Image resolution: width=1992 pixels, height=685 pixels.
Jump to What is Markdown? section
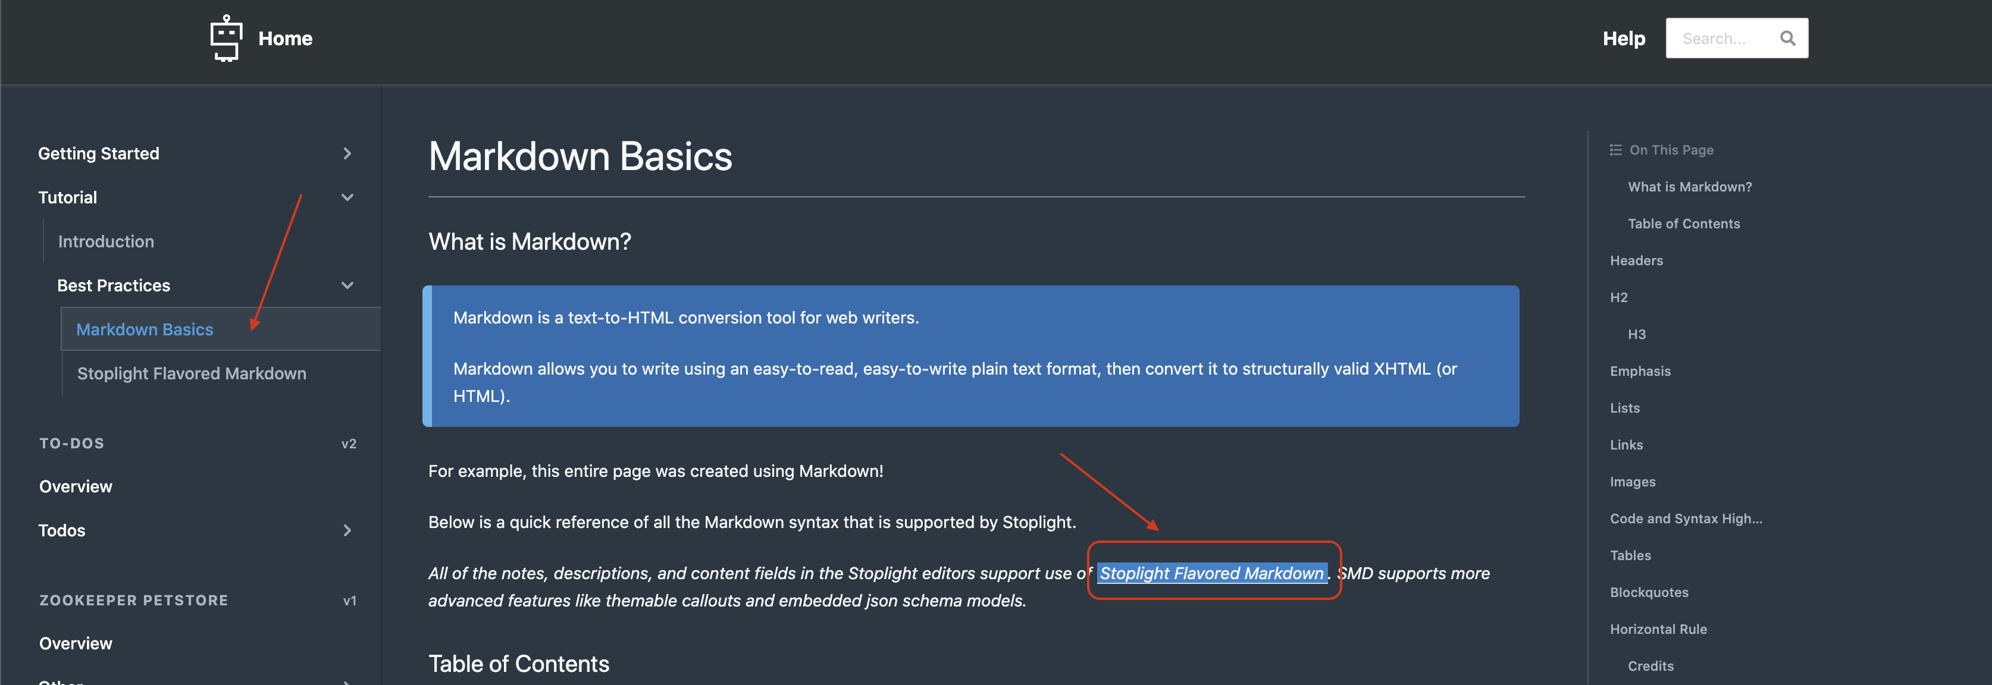(1690, 186)
